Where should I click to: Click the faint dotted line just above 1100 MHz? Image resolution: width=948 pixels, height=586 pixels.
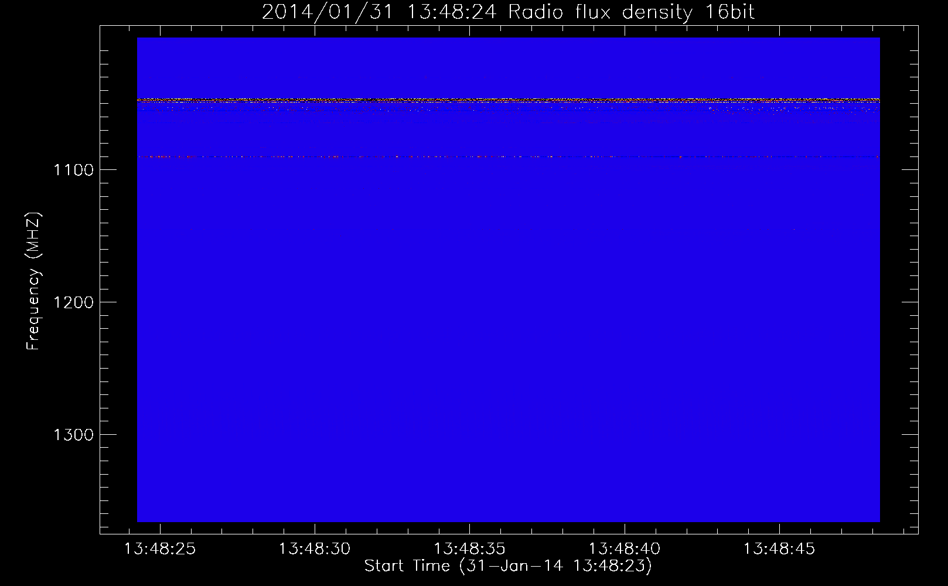point(508,157)
